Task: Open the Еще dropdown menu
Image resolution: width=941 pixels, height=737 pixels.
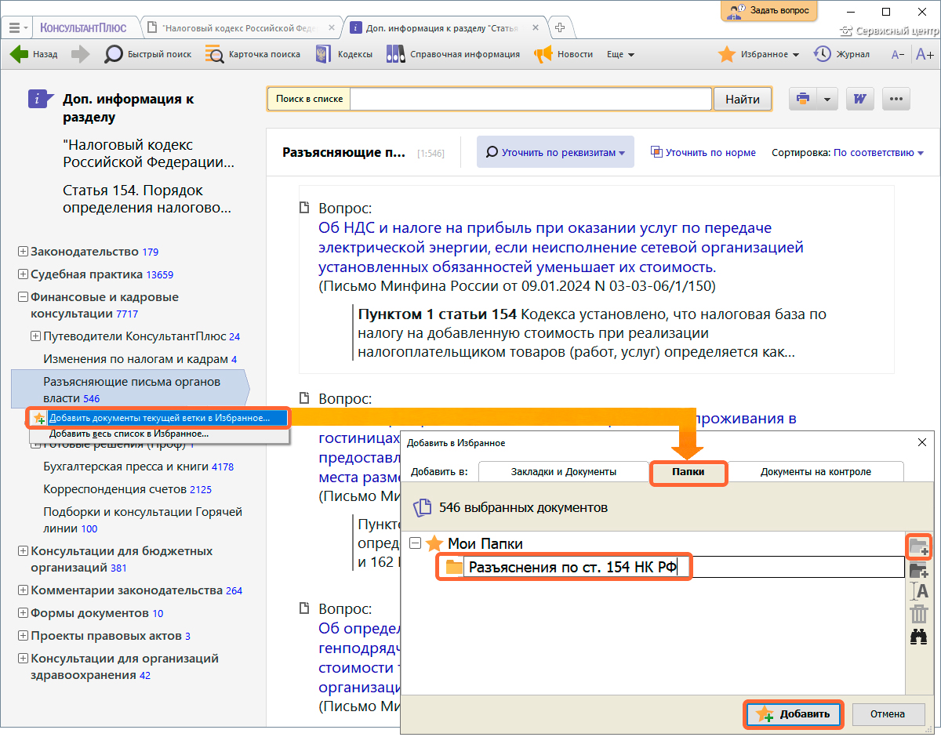Action: click(620, 54)
